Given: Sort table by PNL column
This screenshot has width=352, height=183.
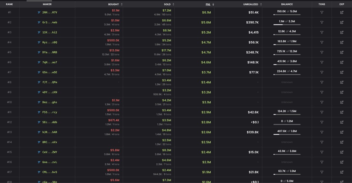Looking at the screenshot, I should pos(210,4).
